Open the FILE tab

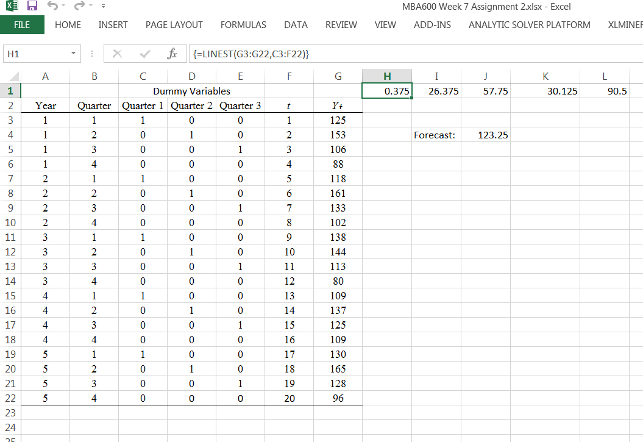22,24
